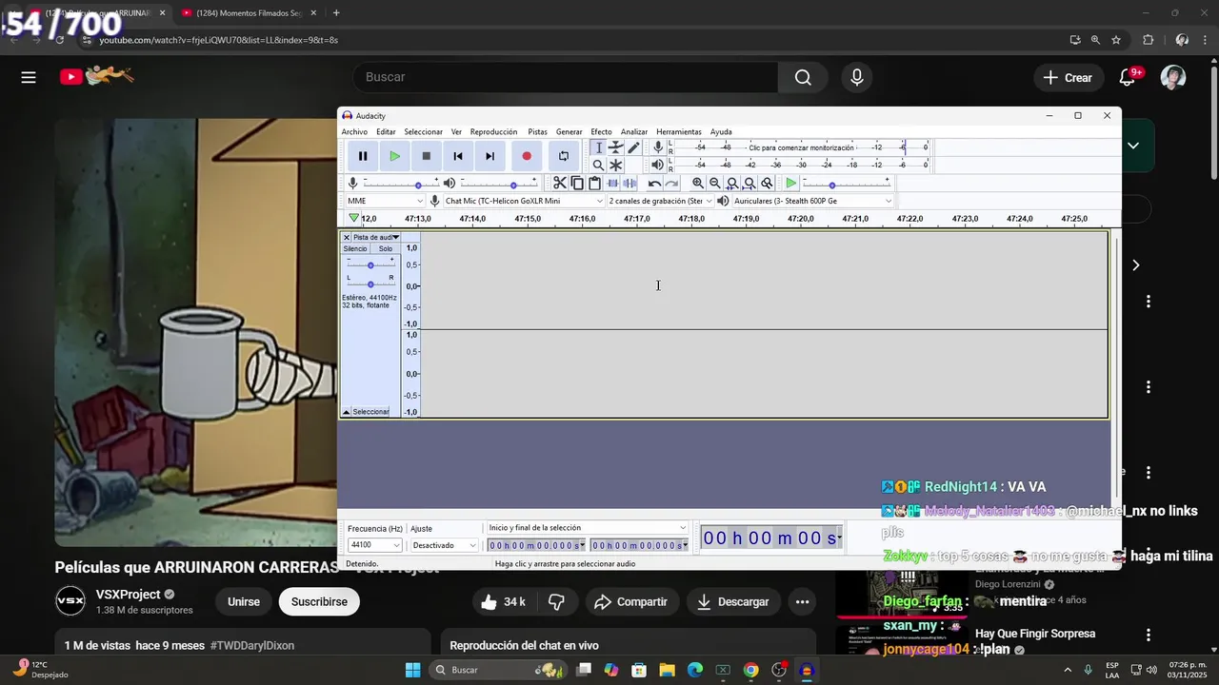Adjust the playback speed slider

pos(848,183)
